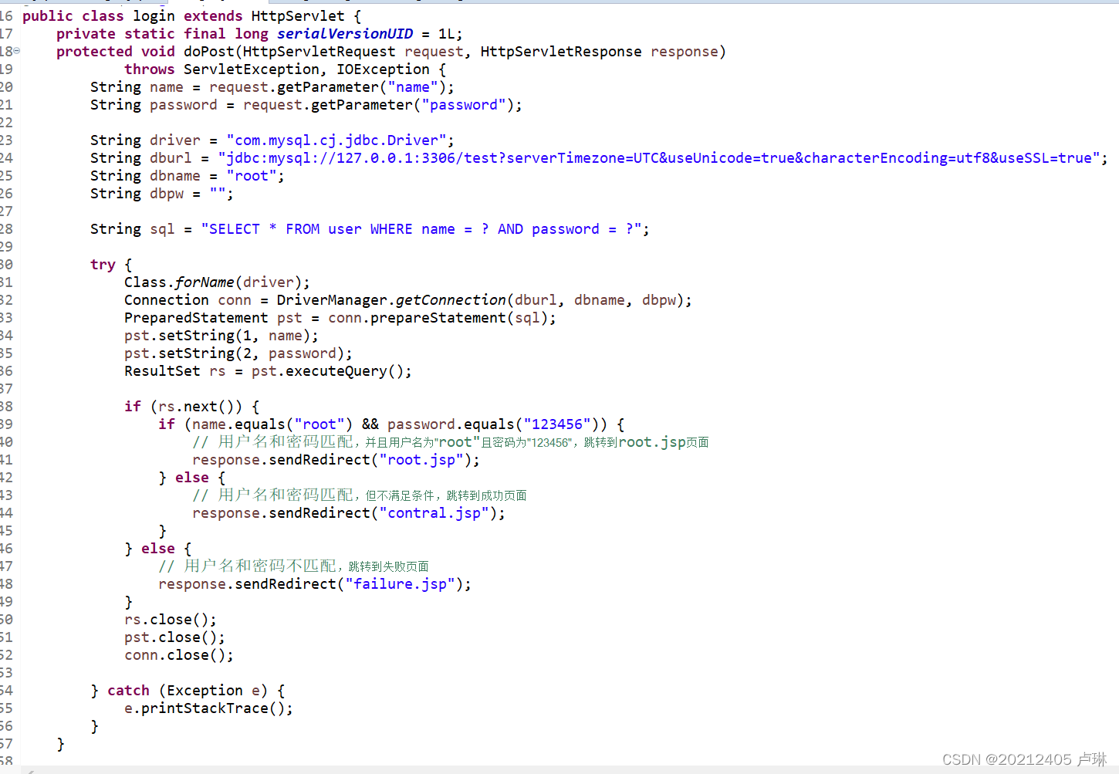Image resolution: width=1119 pixels, height=774 pixels.
Task: Collapse the doPost method fold marker
Action: point(16,51)
